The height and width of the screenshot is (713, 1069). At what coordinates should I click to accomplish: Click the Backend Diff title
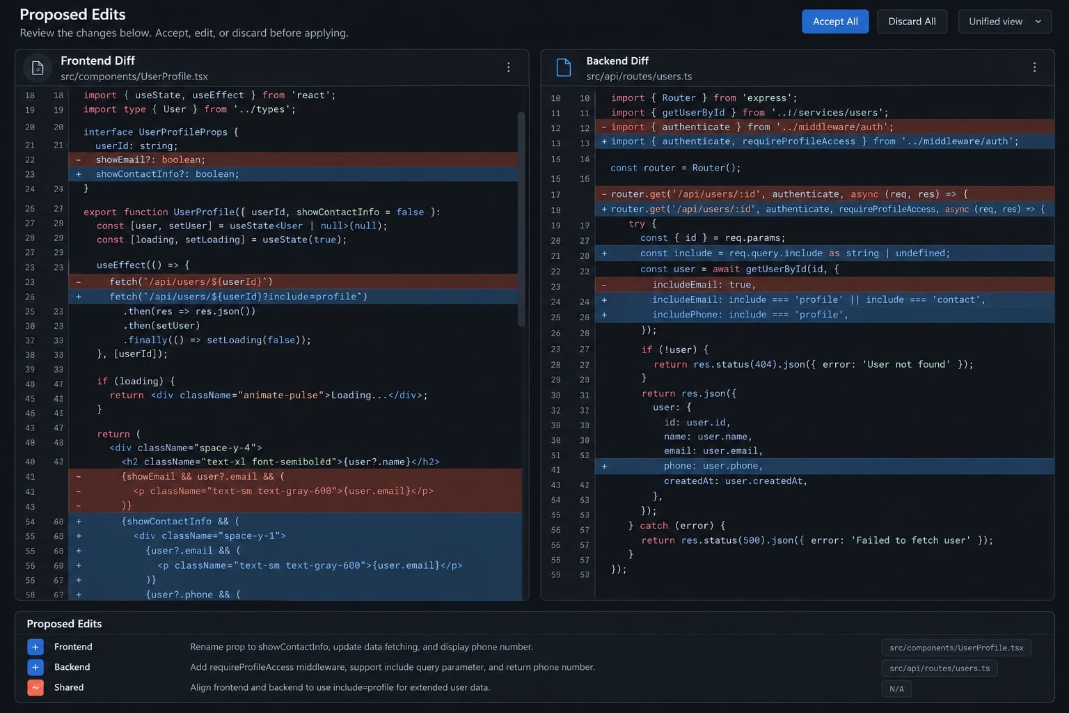[617, 61]
